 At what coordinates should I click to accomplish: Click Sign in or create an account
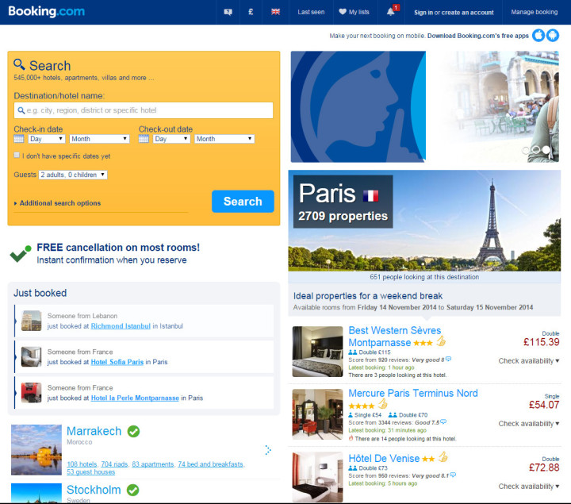coord(454,13)
